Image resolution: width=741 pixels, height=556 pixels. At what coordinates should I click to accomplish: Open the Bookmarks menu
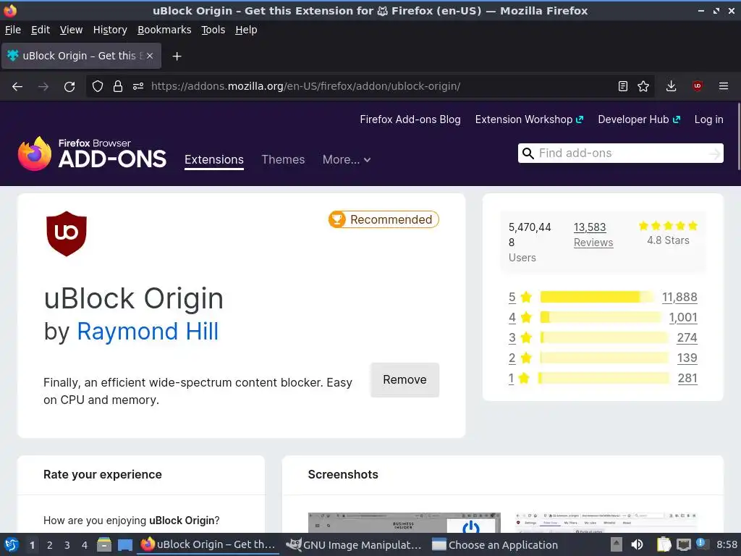coord(164,30)
